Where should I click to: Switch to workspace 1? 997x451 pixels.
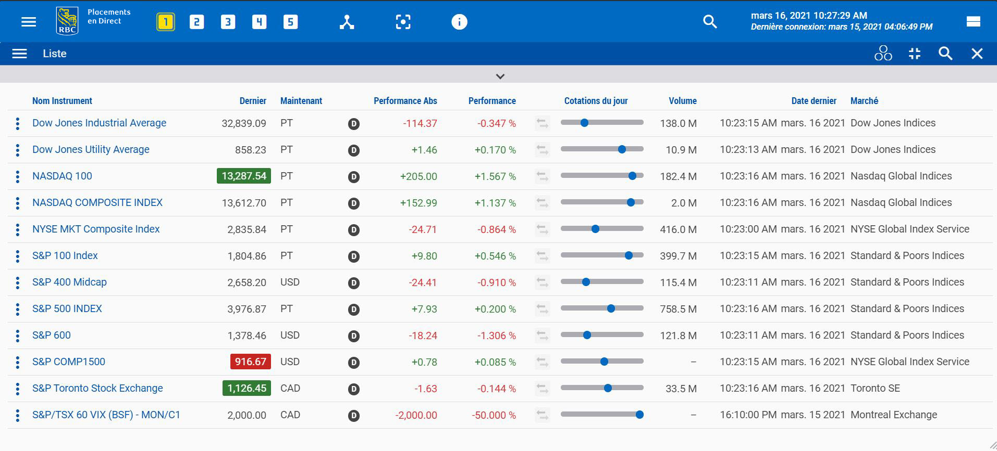[x=166, y=22]
